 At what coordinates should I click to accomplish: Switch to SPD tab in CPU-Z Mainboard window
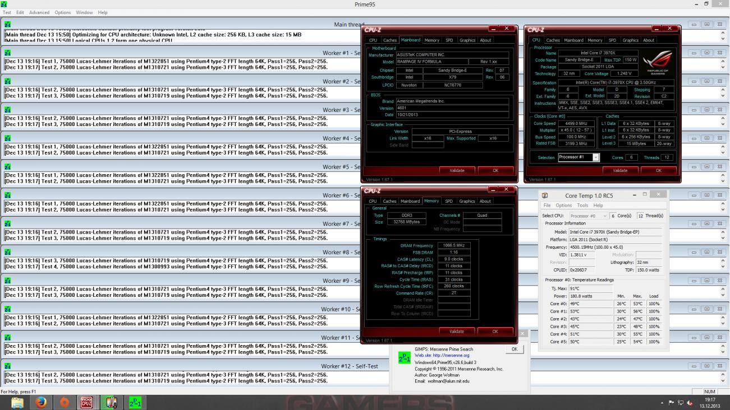click(449, 40)
